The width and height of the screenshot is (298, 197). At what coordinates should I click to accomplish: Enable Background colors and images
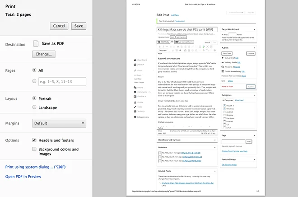pos(34,149)
